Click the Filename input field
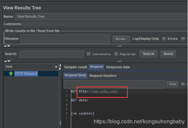The height and width of the screenshot is (128, 188). pos(65,39)
